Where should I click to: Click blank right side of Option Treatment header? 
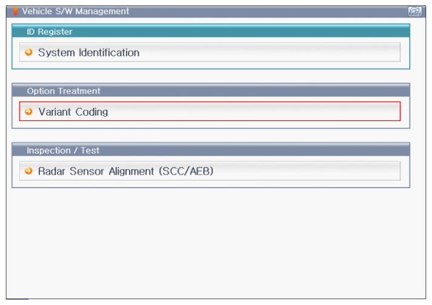pyautogui.click(x=273, y=91)
